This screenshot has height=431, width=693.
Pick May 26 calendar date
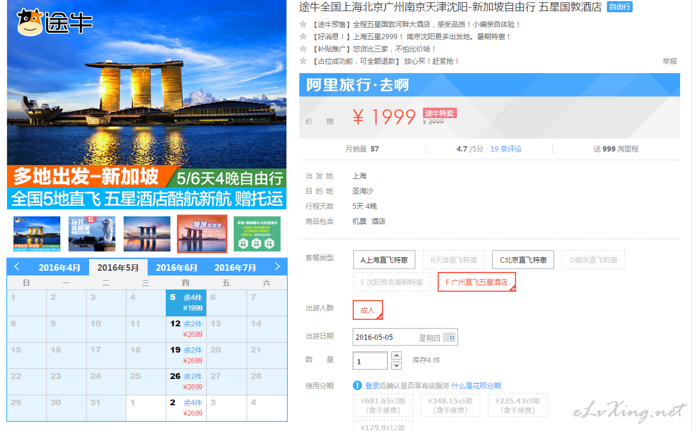point(186,382)
